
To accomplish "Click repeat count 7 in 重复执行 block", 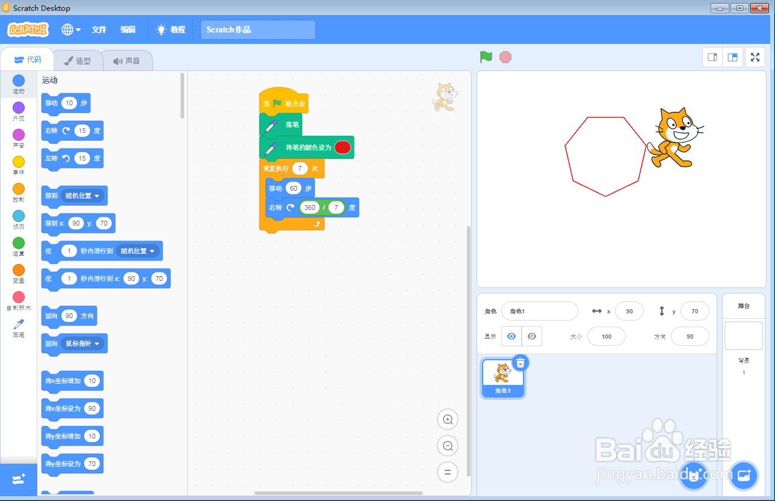I will [x=300, y=168].
